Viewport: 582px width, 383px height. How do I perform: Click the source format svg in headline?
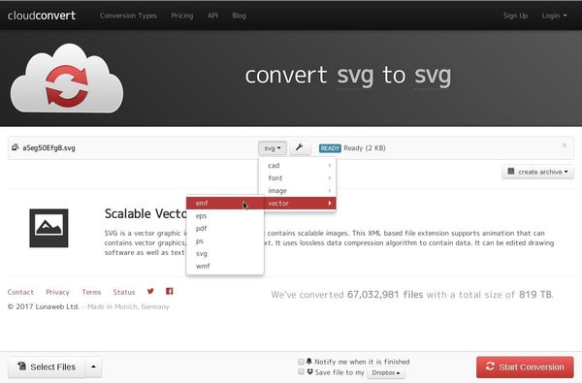[355, 76]
